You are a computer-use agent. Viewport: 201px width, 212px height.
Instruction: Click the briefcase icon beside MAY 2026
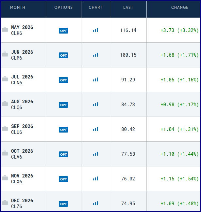tap(5, 30)
